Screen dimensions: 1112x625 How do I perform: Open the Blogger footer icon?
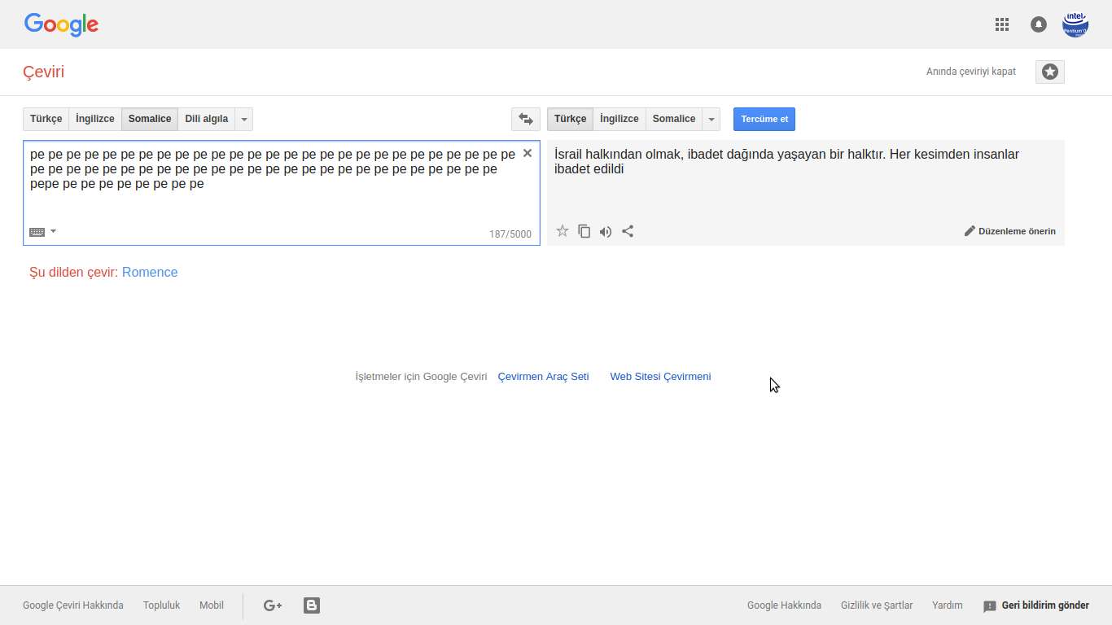tap(312, 605)
